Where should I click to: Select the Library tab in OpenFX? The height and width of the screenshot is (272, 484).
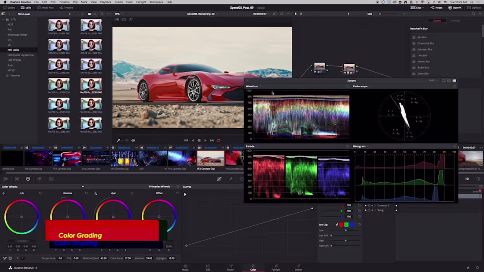click(436, 21)
